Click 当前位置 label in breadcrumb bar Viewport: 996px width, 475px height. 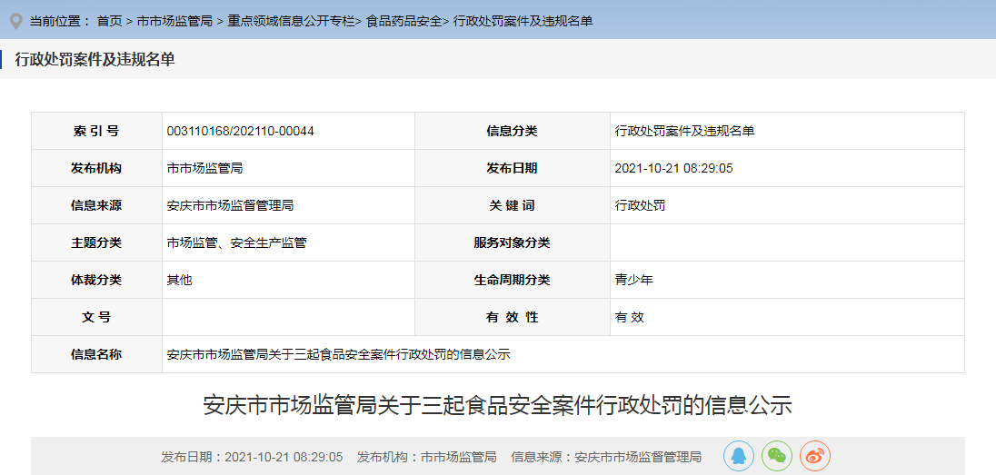[60, 21]
